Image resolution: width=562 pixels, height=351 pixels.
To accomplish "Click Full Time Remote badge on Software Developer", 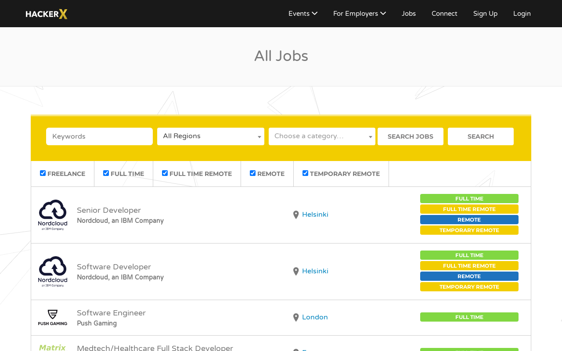I will pyautogui.click(x=469, y=266).
